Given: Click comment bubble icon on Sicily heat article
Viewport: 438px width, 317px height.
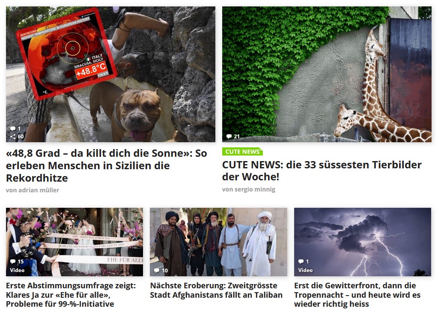Looking at the screenshot, I should click(x=13, y=129).
